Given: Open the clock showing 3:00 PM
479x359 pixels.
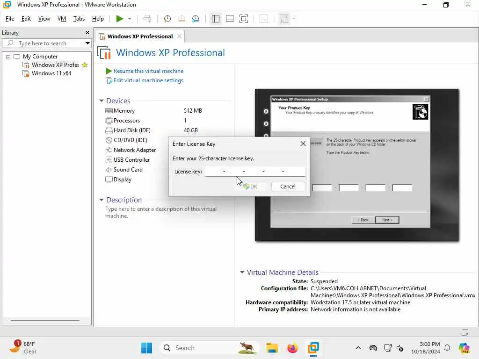Looking at the screenshot, I should pyautogui.click(x=426, y=348).
